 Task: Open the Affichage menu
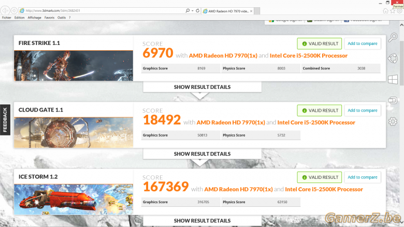tap(35, 18)
